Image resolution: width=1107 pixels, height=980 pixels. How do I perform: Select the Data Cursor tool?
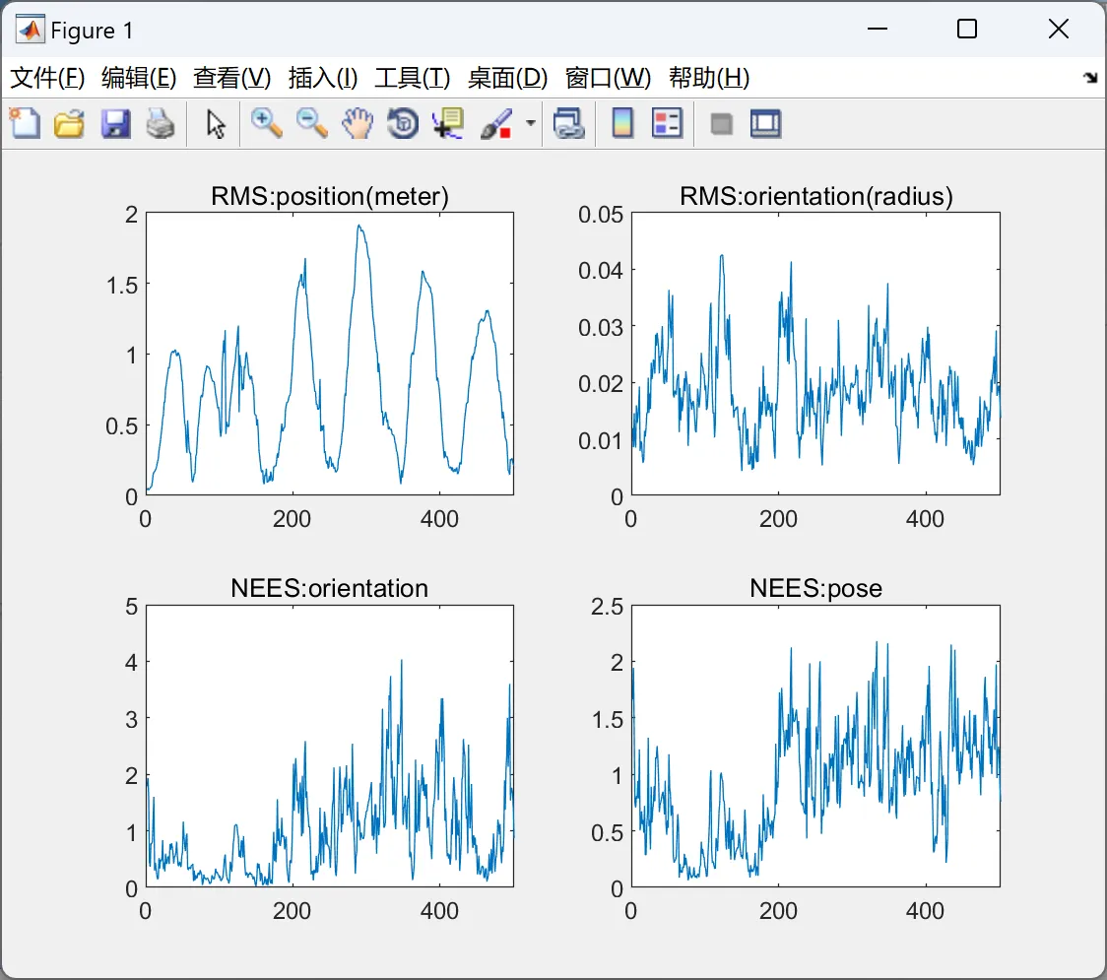448,123
